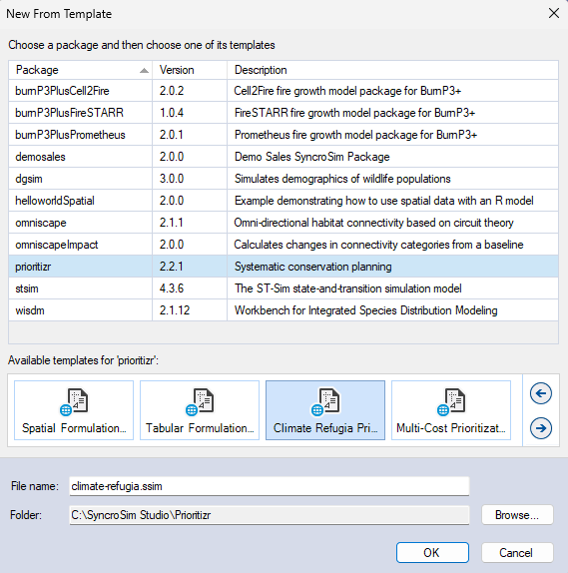Click the right arrow template navigation icon

541,428
